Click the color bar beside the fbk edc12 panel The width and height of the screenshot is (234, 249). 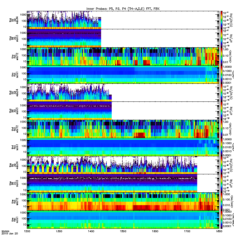222,201
